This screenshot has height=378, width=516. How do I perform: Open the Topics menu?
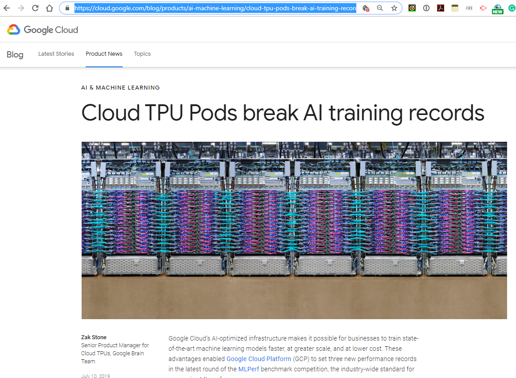(x=142, y=54)
